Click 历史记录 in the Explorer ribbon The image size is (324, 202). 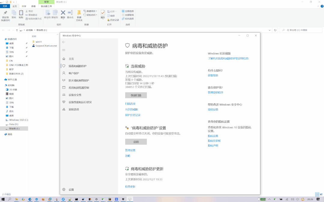coord(113,20)
